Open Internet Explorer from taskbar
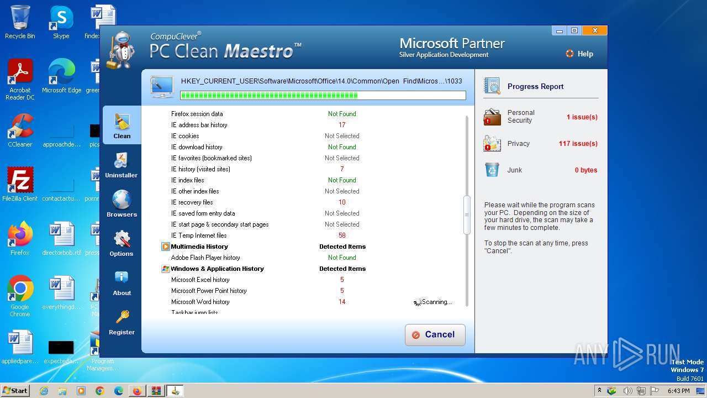 [x=44, y=391]
